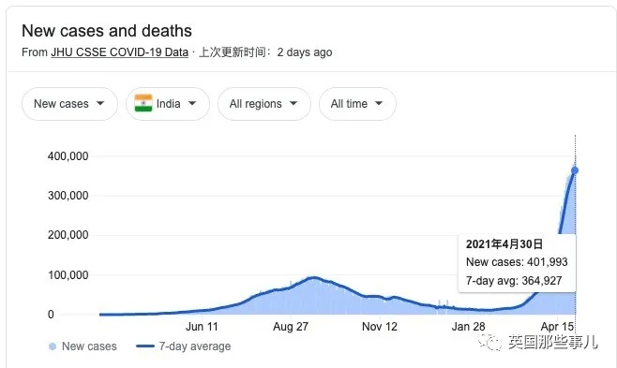
Task: Expand the India country selector arrow
Action: pos(192,103)
